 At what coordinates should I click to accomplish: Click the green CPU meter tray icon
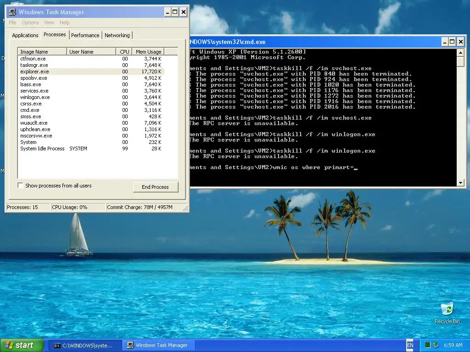pyautogui.click(x=428, y=345)
